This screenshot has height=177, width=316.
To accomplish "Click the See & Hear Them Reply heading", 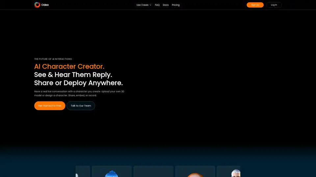I will coord(73,75).
